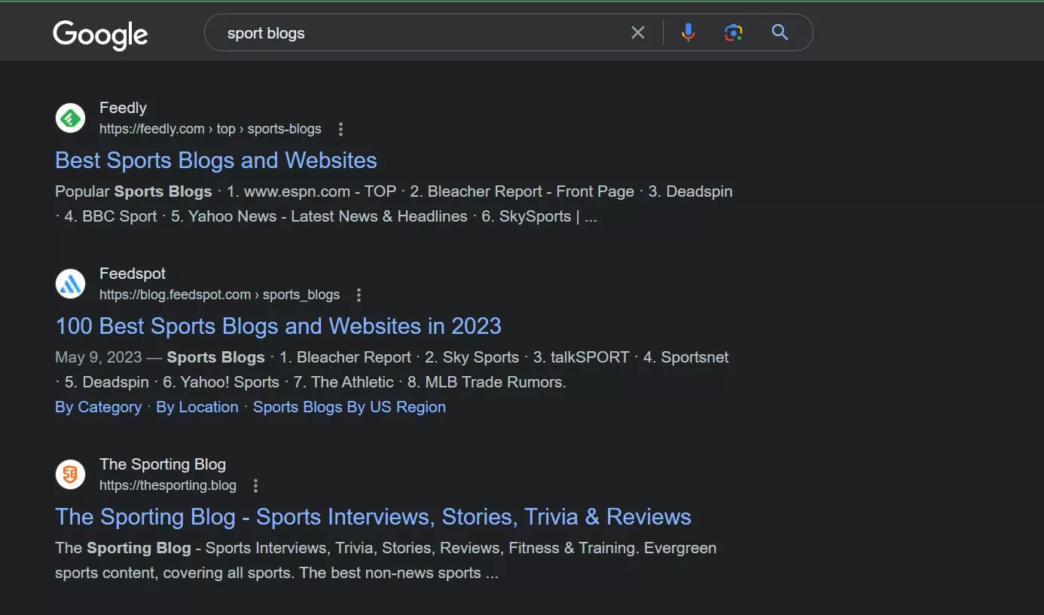This screenshot has height=615, width=1044.
Task: Click the snippet mentioning Evergreen sports content
Action: tap(386, 561)
